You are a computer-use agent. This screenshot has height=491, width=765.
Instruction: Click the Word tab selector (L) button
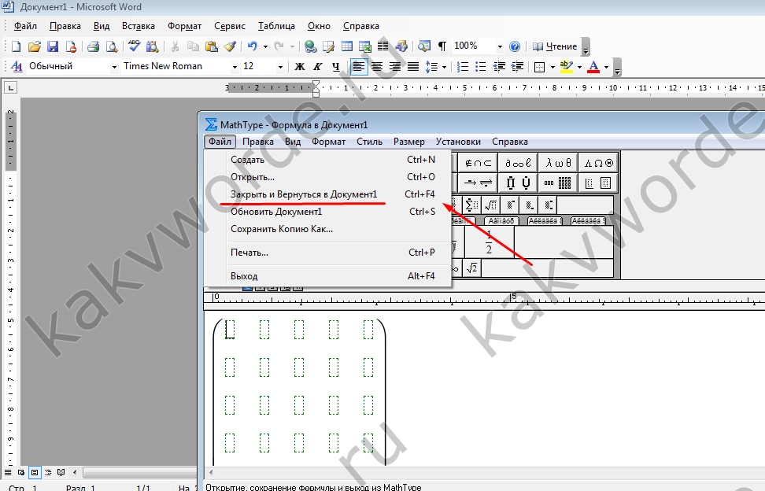click(10, 88)
